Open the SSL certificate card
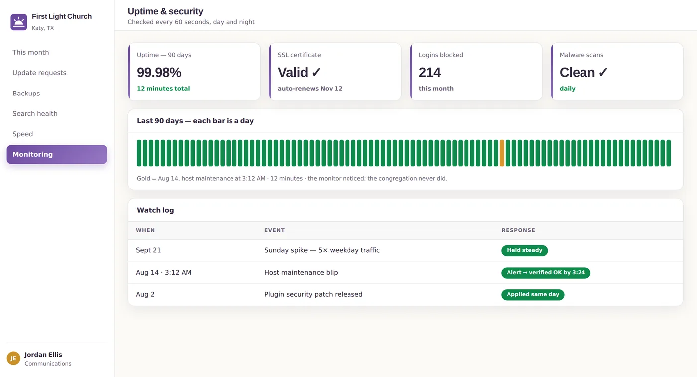697x377 pixels. tap(335, 72)
